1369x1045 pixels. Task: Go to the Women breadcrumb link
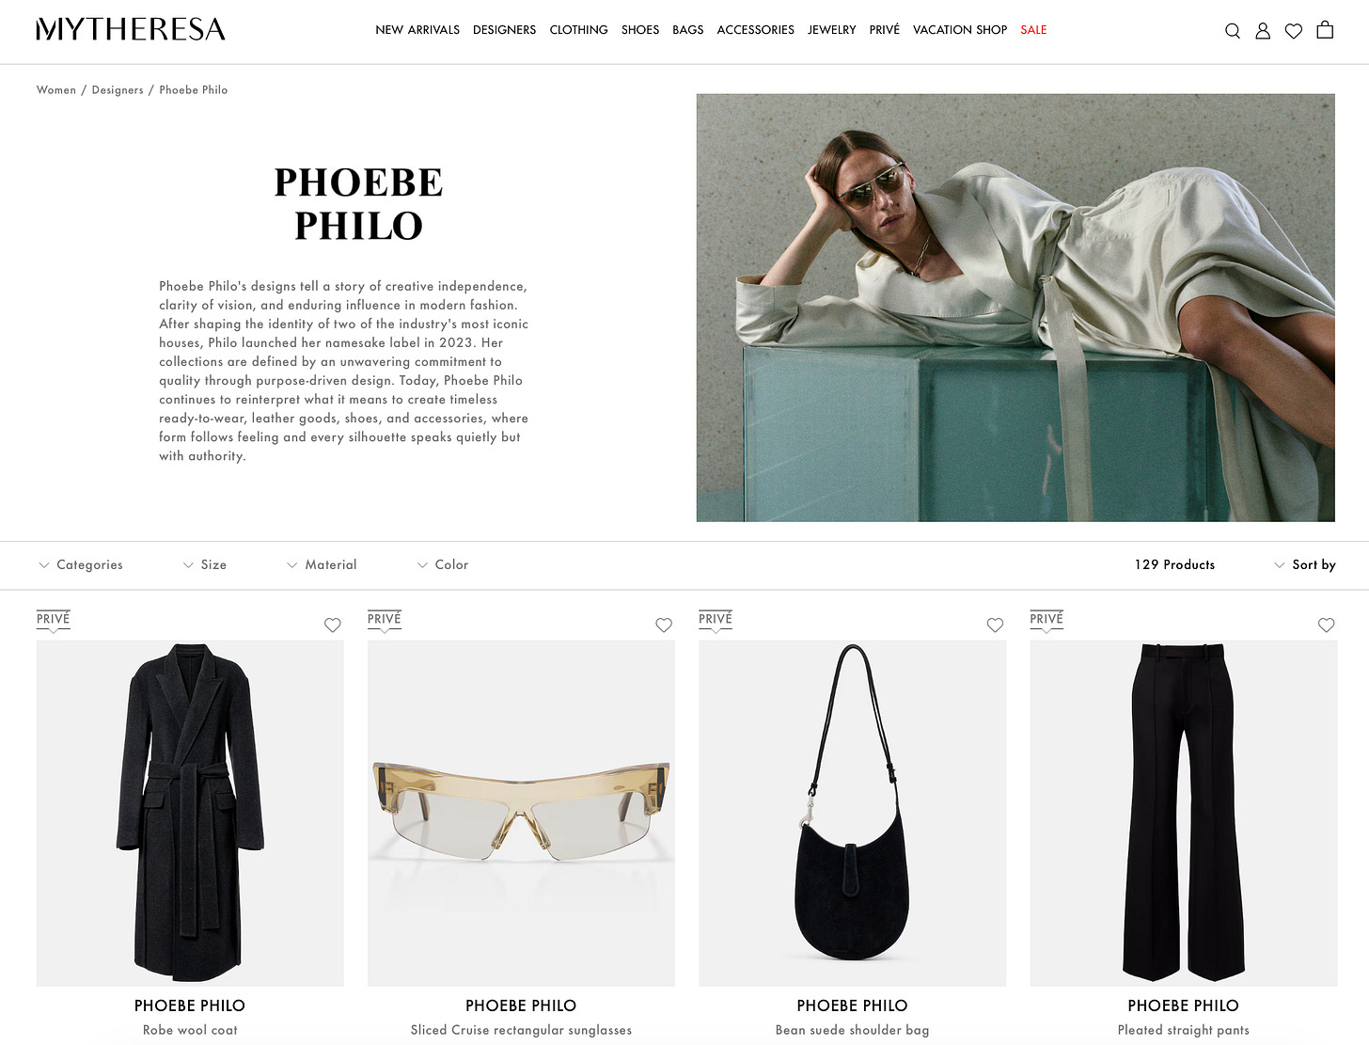pyautogui.click(x=56, y=90)
